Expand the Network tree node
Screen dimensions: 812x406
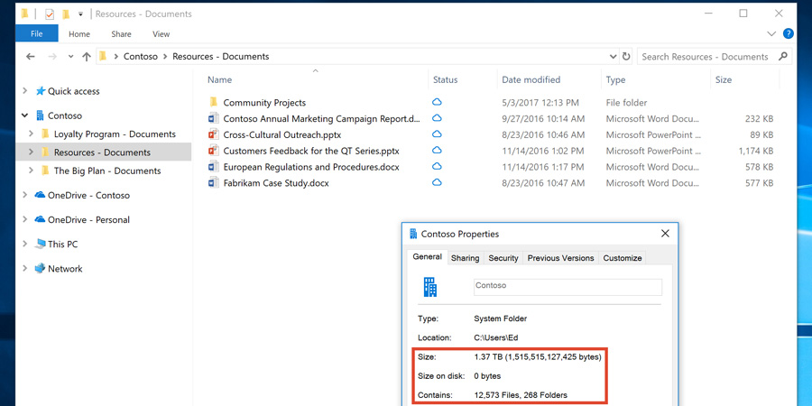(25, 268)
